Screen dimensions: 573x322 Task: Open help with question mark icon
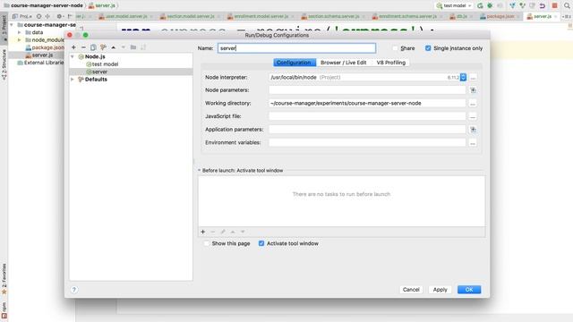tap(73, 290)
